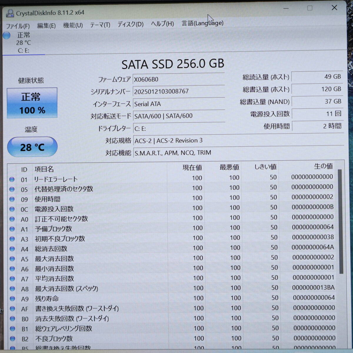Click the status orb for row 05 代替処理済のセクタ数
Screen dimensions: 353x353
tap(12, 189)
